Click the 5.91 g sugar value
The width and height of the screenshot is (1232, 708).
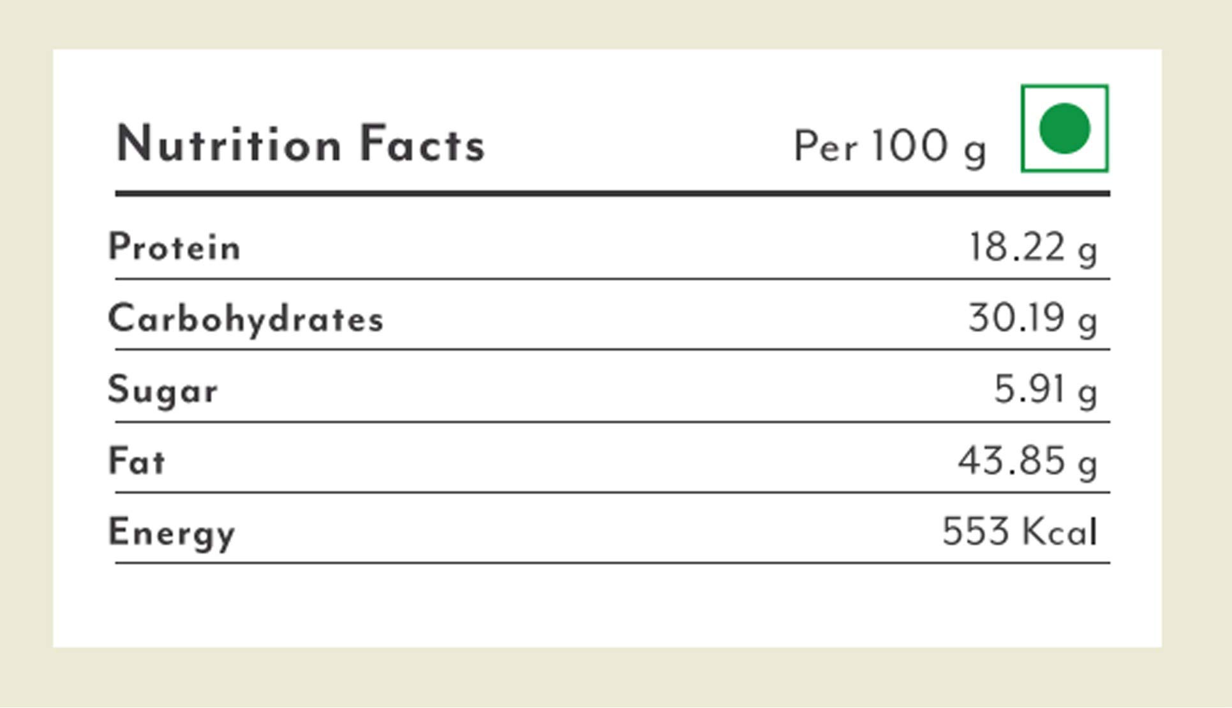(x=1046, y=390)
